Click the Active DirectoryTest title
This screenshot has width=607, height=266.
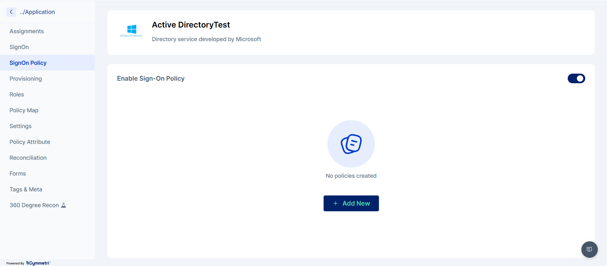click(x=191, y=25)
